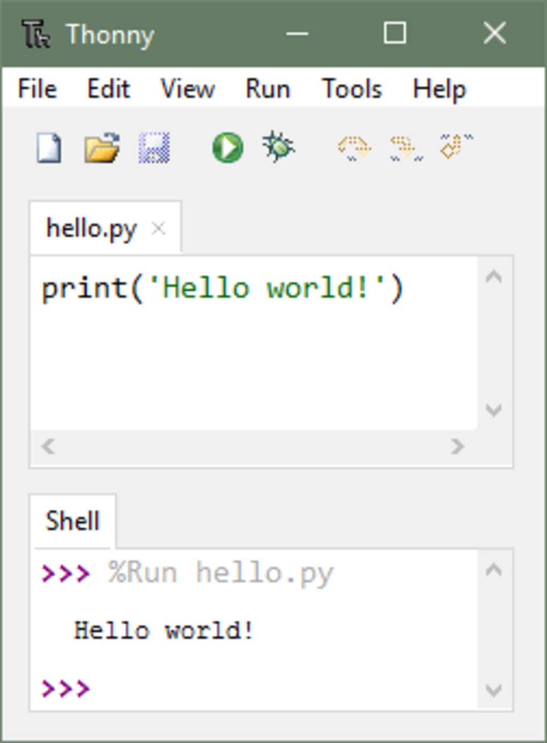
Task: Select the Step Over debug icon
Action: [354, 147]
